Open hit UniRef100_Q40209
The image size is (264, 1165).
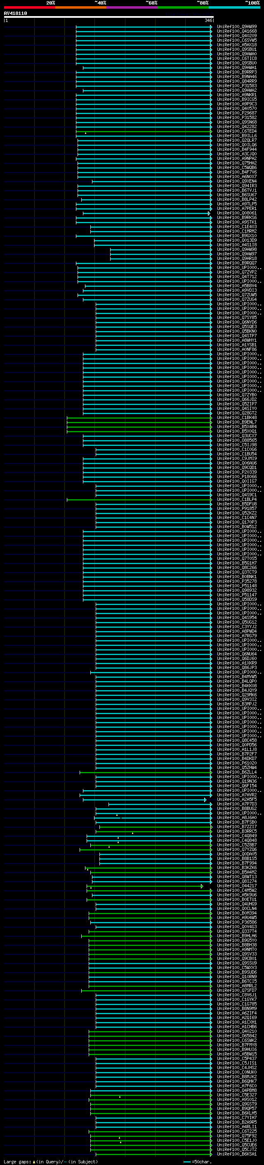pyautogui.click(x=236, y=36)
